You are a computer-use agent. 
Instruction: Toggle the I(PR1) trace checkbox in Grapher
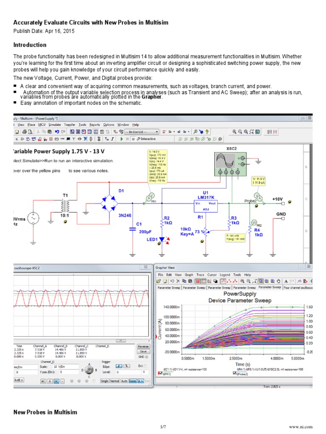coord(160,373)
